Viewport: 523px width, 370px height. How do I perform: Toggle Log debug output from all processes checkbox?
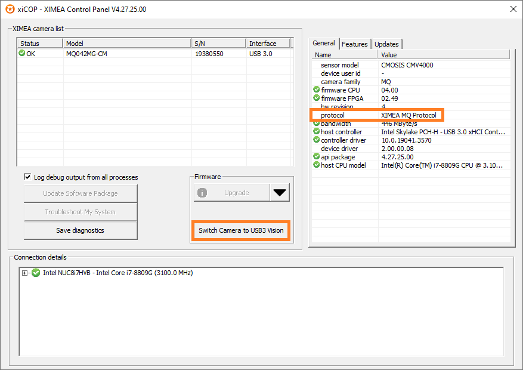(27, 177)
